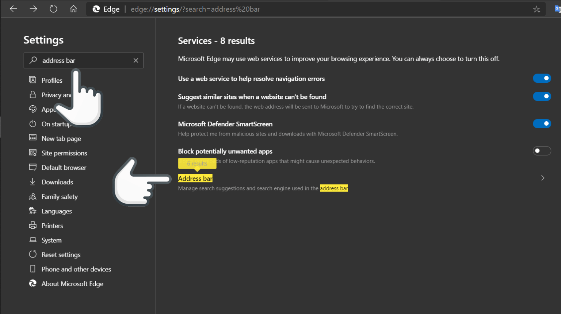Click the Edge logo in the address bar

(x=96, y=9)
